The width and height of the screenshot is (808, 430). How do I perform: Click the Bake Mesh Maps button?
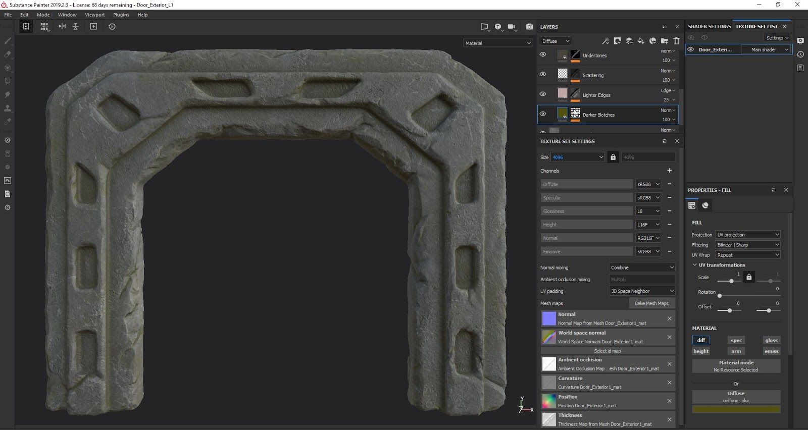(x=651, y=303)
